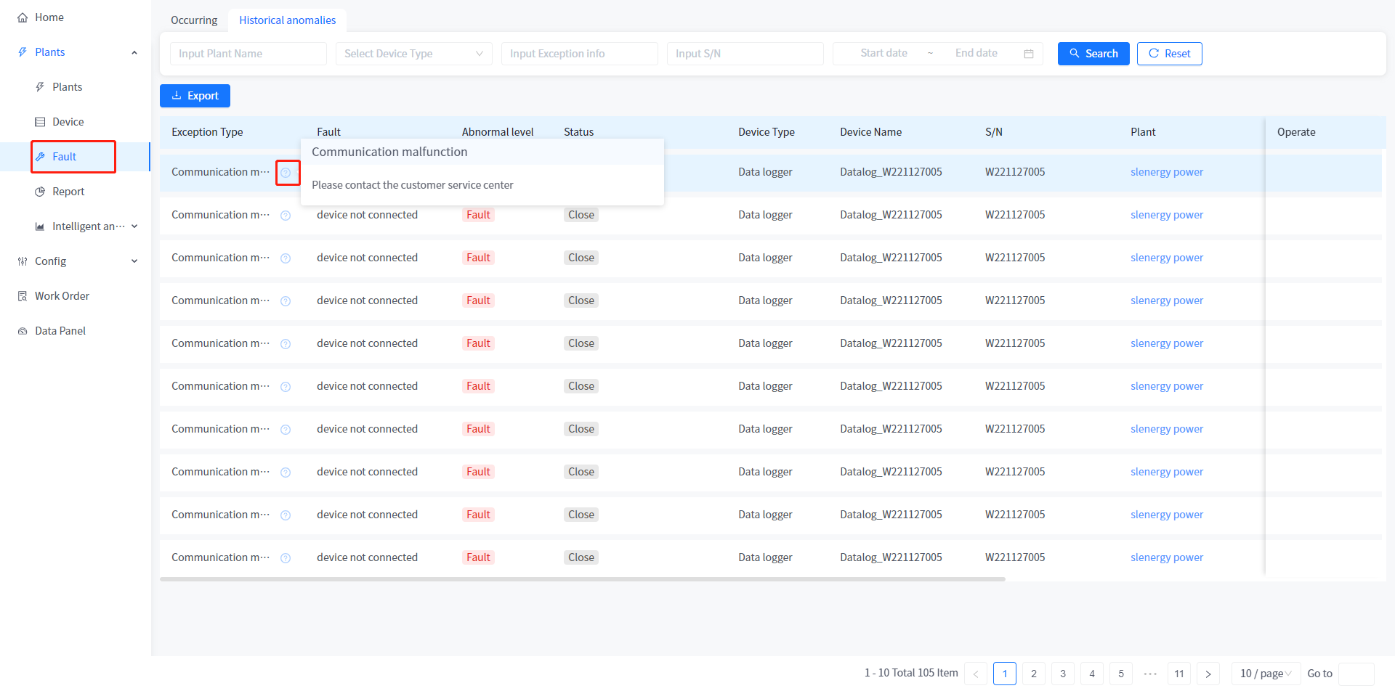Click the Search button
This screenshot has height=691, width=1395.
click(x=1093, y=54)
